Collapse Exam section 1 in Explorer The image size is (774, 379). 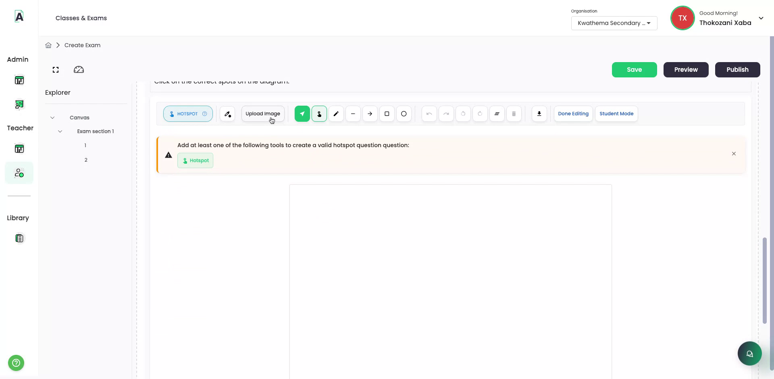[x=60, y=131]
